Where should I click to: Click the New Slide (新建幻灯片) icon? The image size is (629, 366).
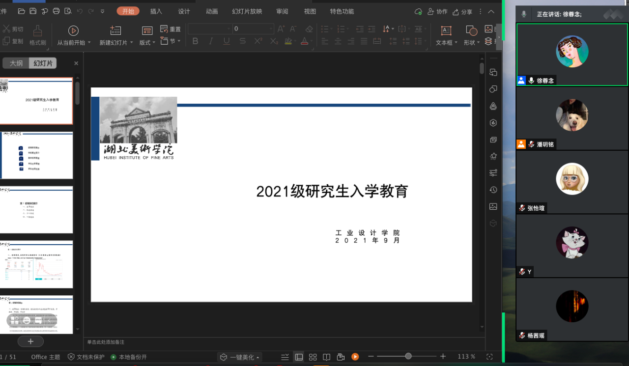[x=115, y=30]
